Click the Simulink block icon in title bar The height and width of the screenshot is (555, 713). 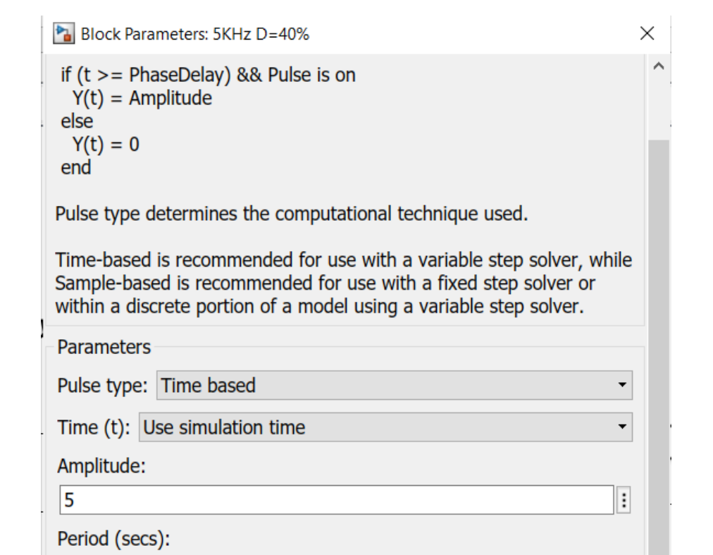63,34
